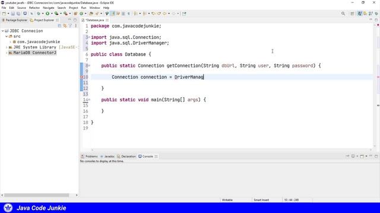The image size is (380, 213).
Task: Expand the JRE System Library node
Action: click(x=7, y=47)
